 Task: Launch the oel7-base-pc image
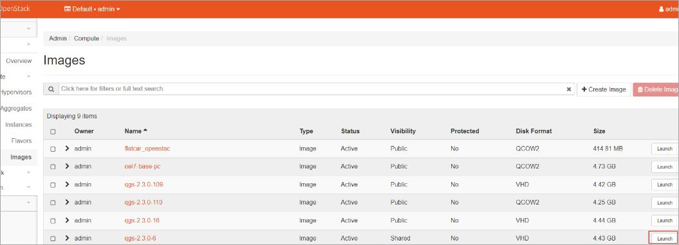pos(664,167)
